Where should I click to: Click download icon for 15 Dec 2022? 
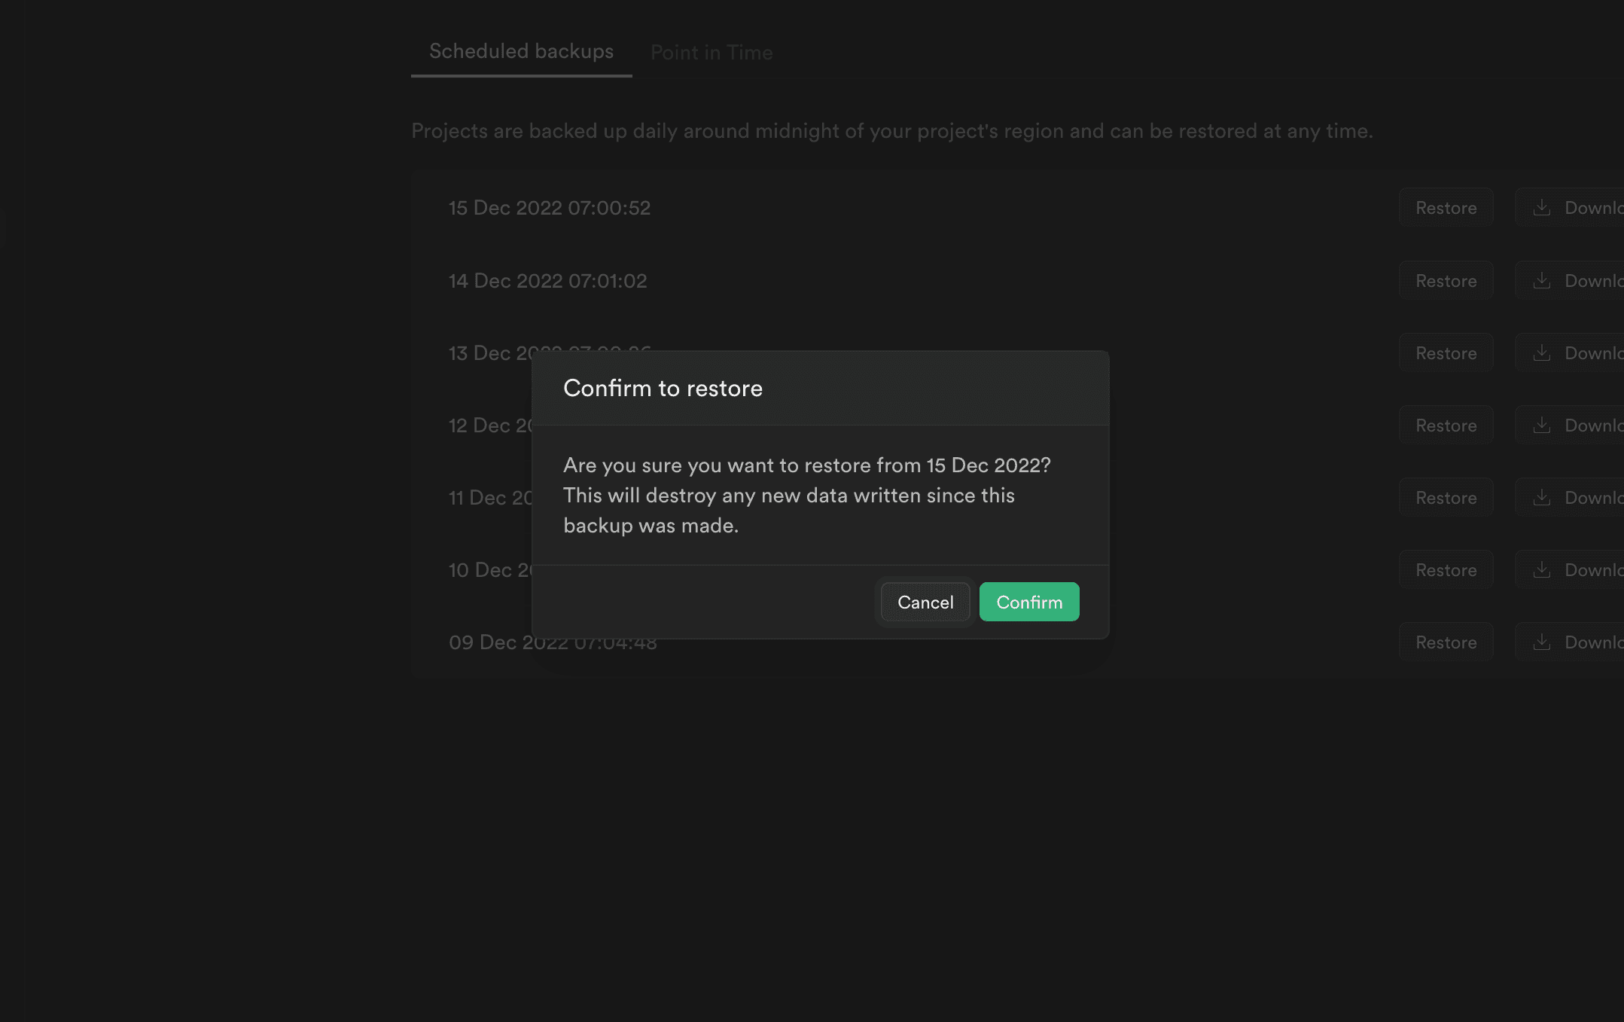click(x=1542, y=207)
